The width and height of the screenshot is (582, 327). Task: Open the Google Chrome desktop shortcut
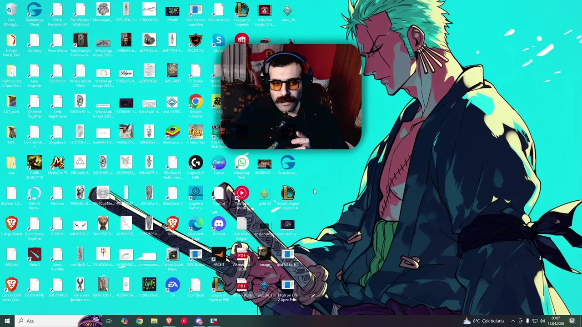point(196,106)
